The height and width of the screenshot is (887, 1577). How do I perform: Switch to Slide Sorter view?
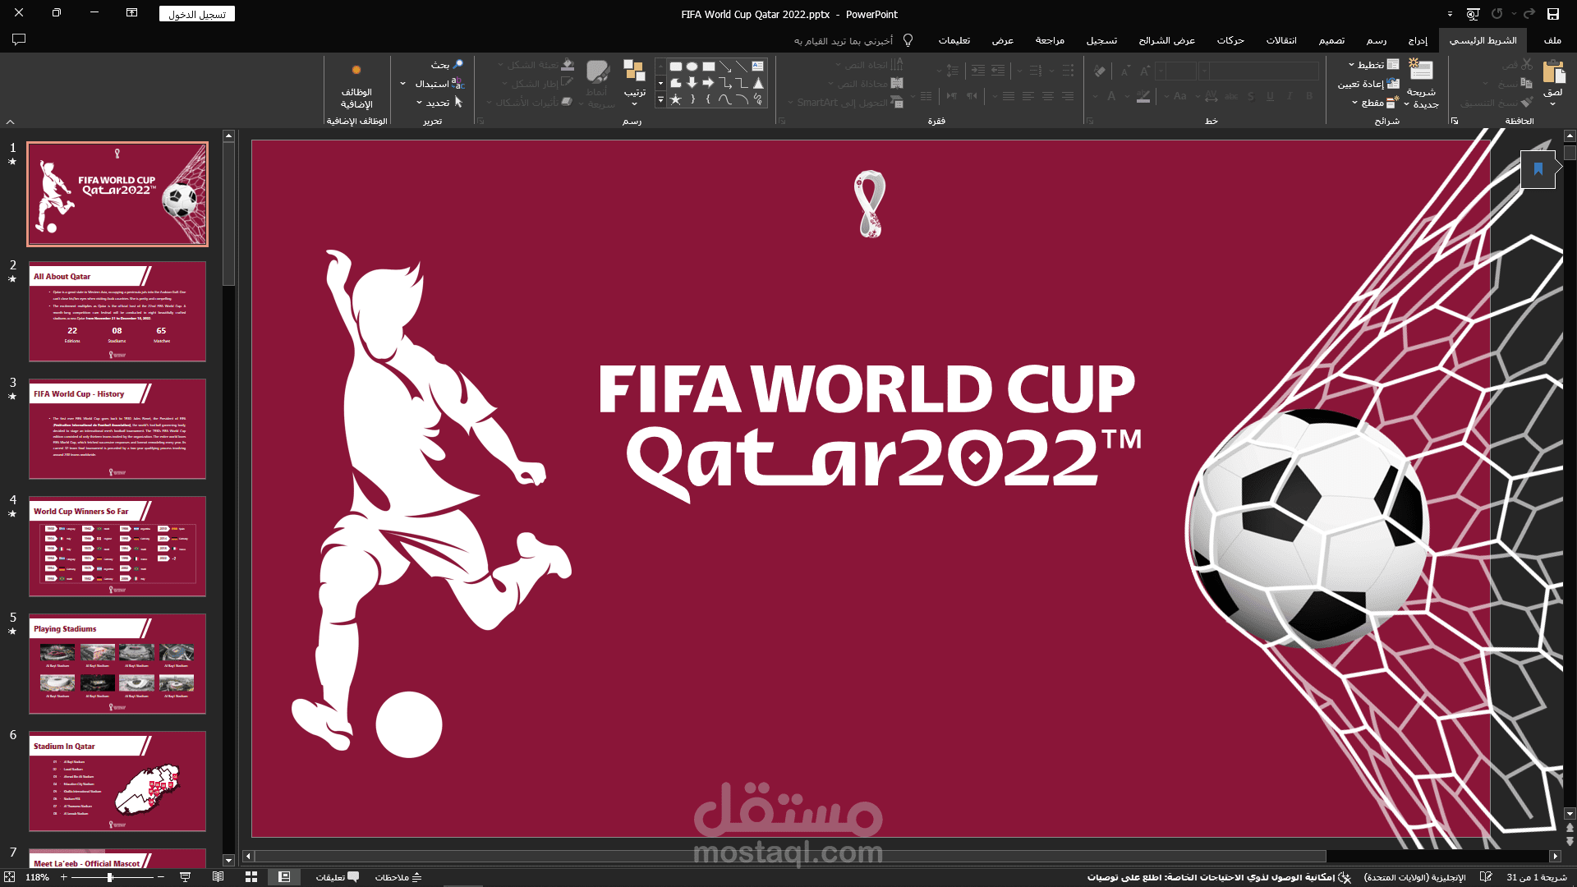(x=251, y=877)
